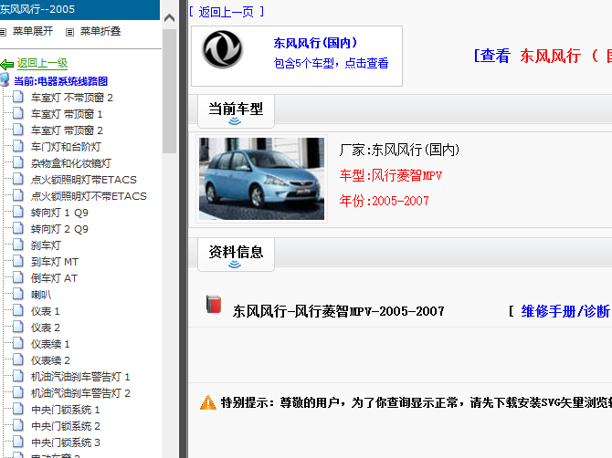Viewport: 612px width, 458px height.
Task: Open 转向灯 2 Q9 diagram
Action: pyautogui.click(x=59, y=229)
